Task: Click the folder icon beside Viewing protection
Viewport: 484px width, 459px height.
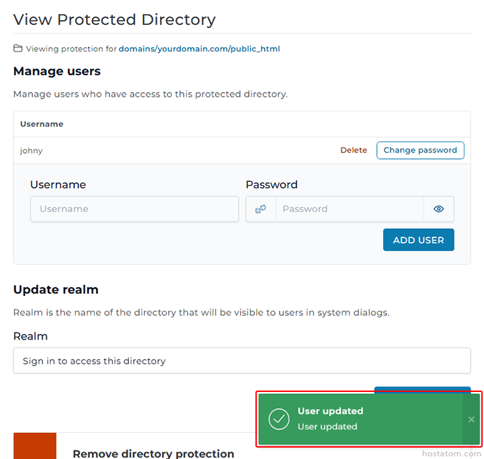Action: coord(18,49)
